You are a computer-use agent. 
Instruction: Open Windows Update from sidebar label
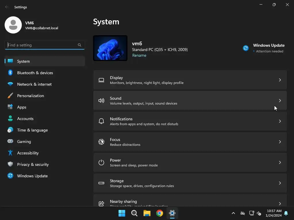32,176
